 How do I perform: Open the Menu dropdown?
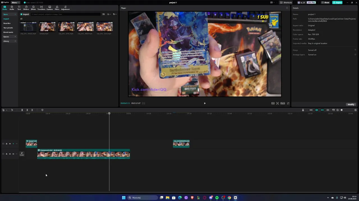click(15, 3)
